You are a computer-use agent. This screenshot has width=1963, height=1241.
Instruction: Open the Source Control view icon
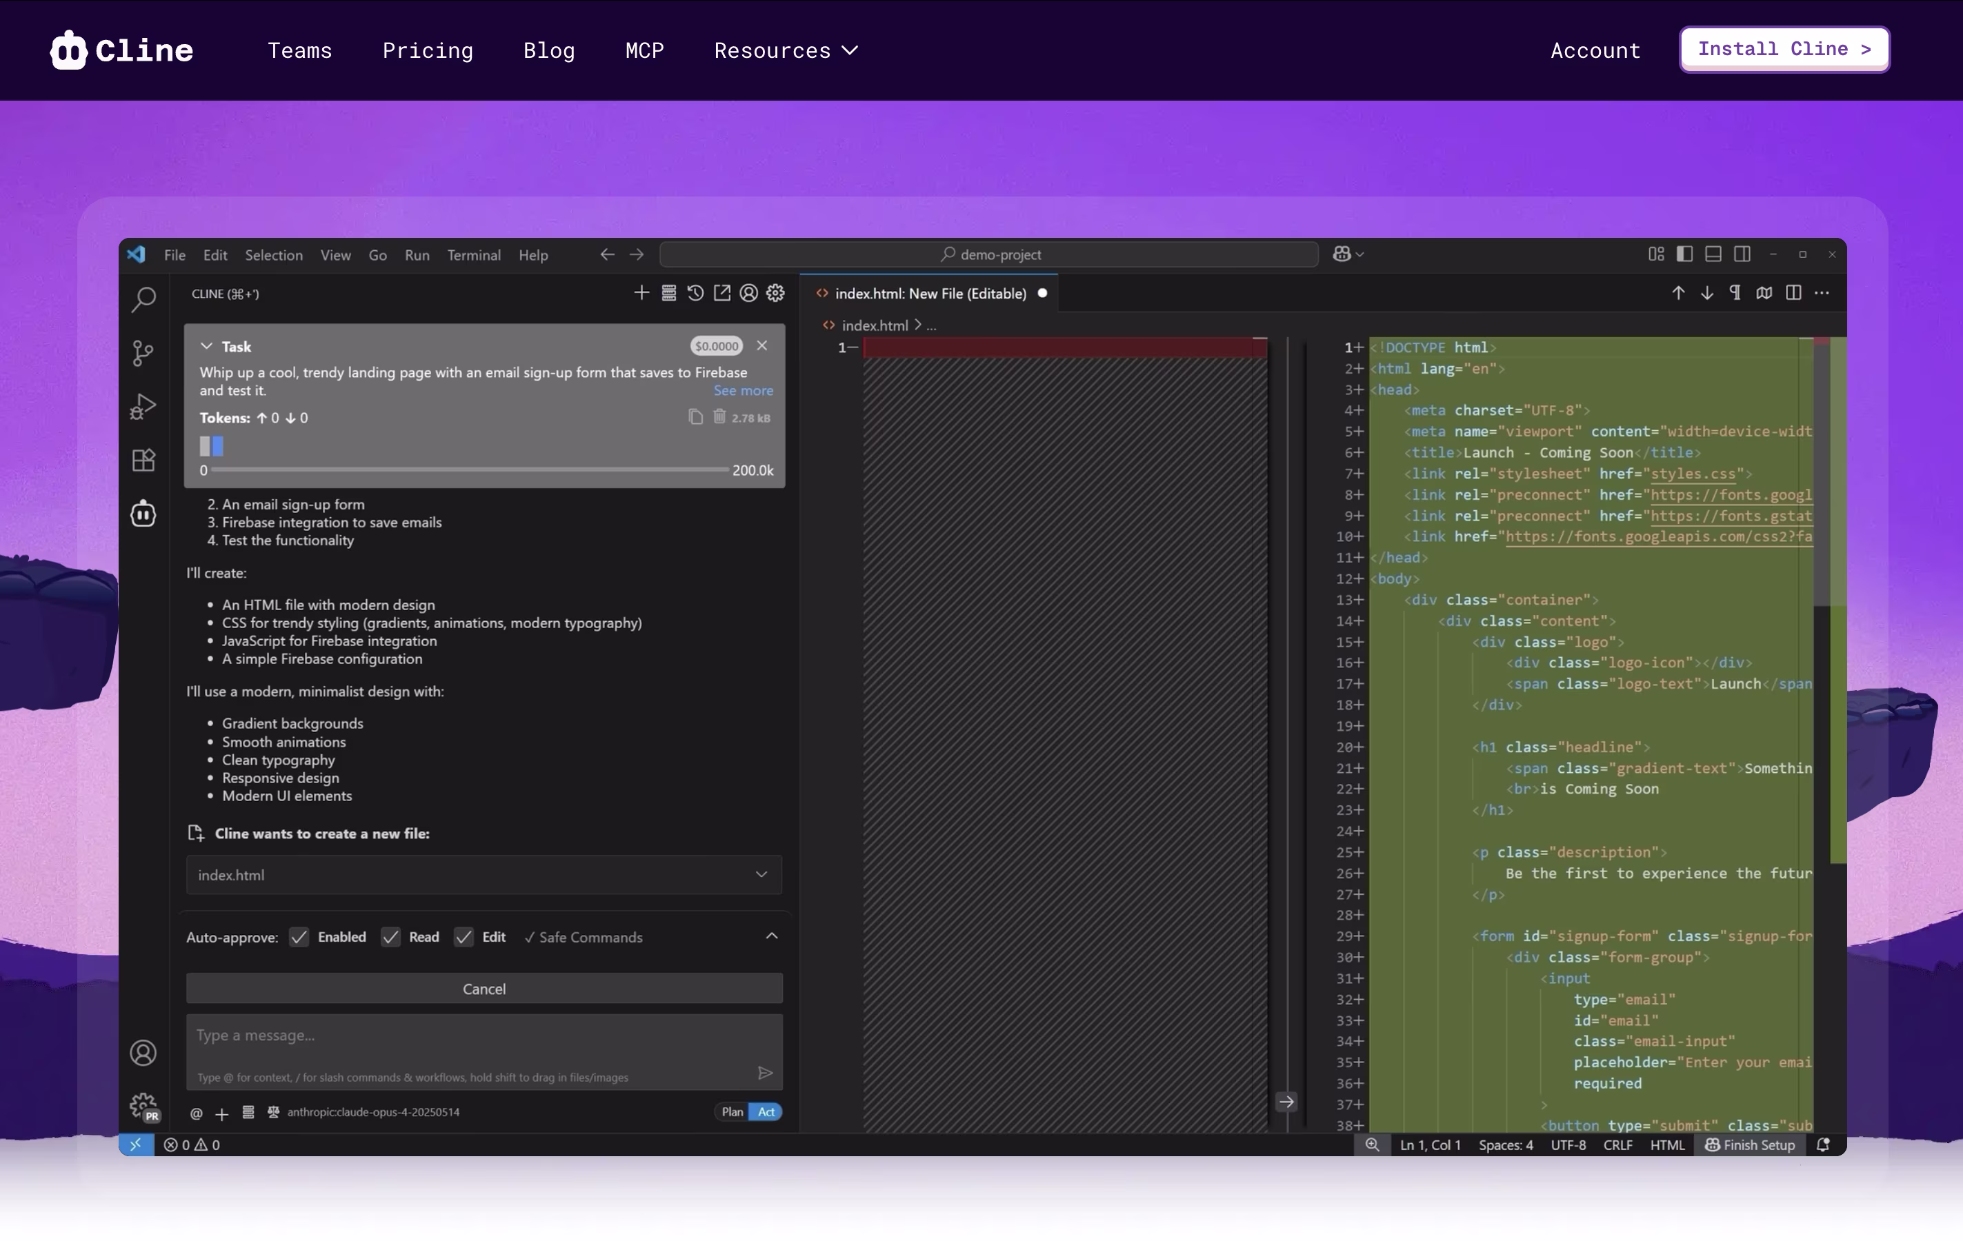click(x=143, y=353)
